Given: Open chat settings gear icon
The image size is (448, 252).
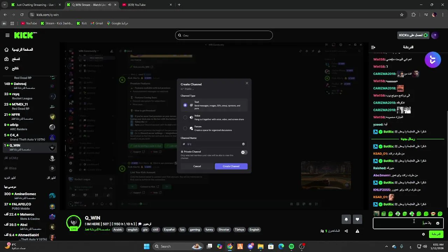Looking at the screenshot, I should [x=423, y=234].
